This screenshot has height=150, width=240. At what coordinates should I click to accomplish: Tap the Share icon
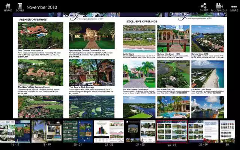coord(204,7)
